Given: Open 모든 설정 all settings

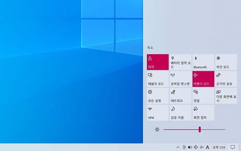Looking at the screenshot, I should coord(158,96).
